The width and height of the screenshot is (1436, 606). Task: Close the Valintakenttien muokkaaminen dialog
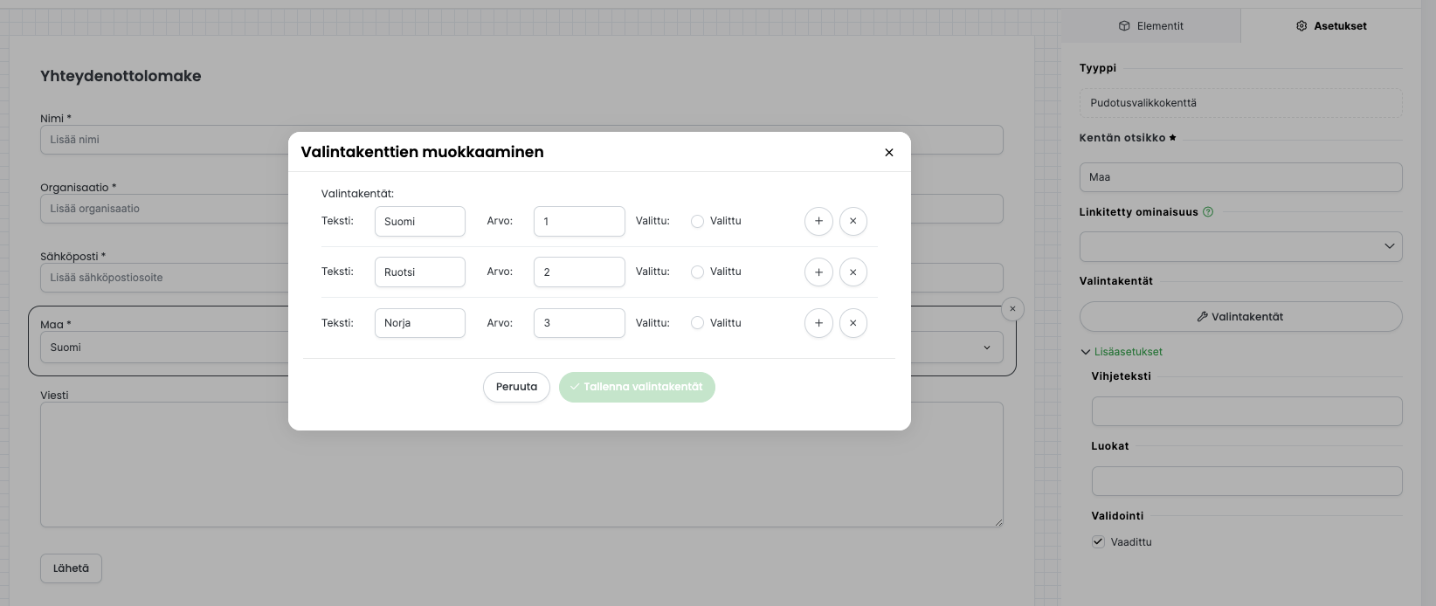(x=889, y=152)
